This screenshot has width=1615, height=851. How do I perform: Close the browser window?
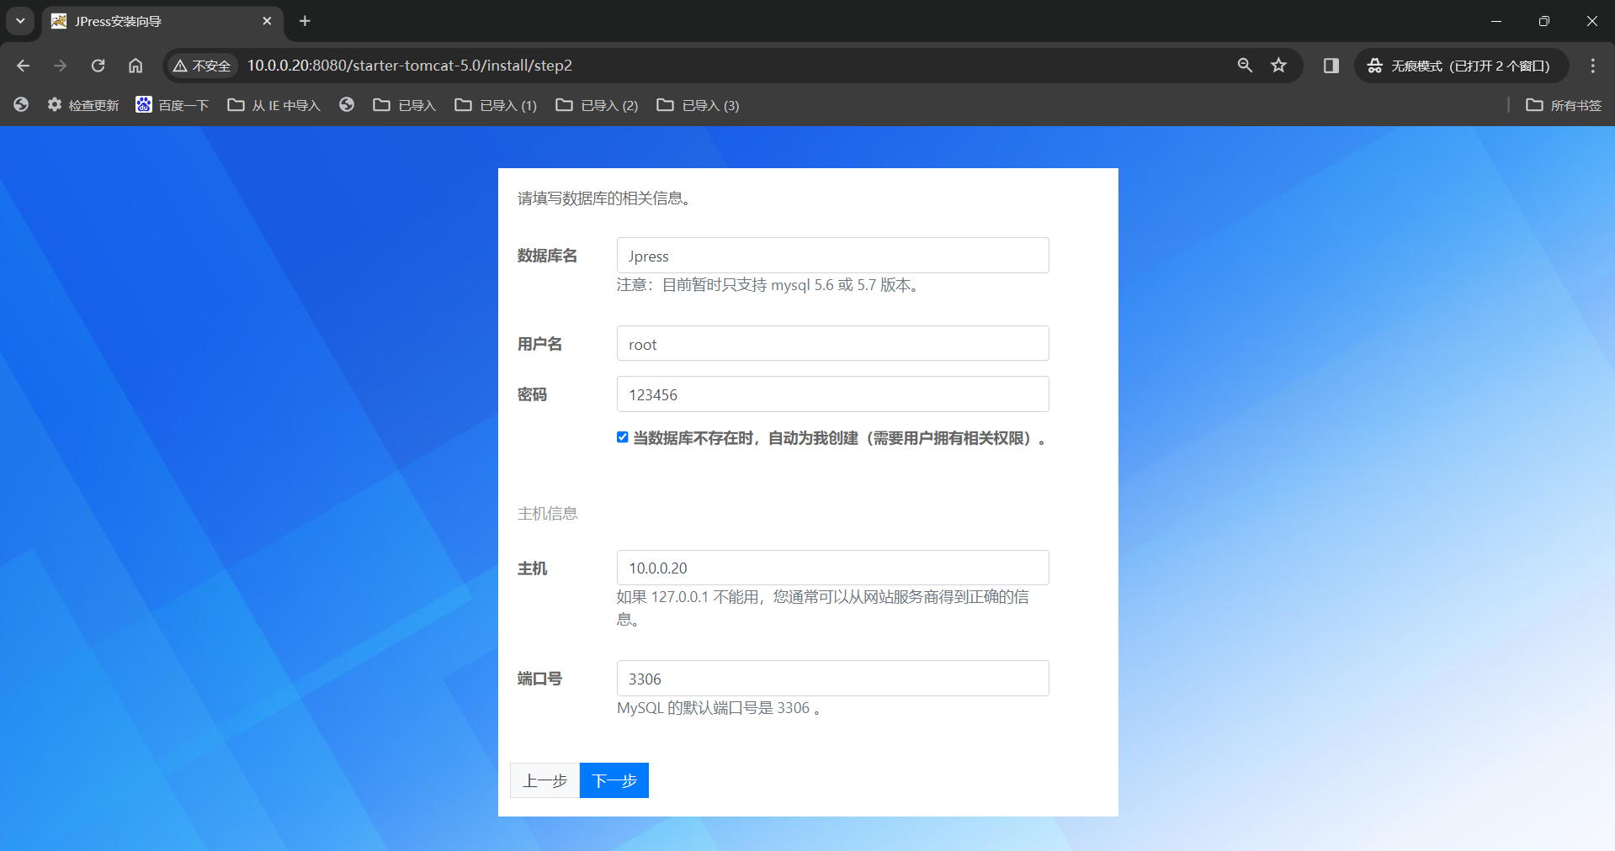click(1591, 21)
